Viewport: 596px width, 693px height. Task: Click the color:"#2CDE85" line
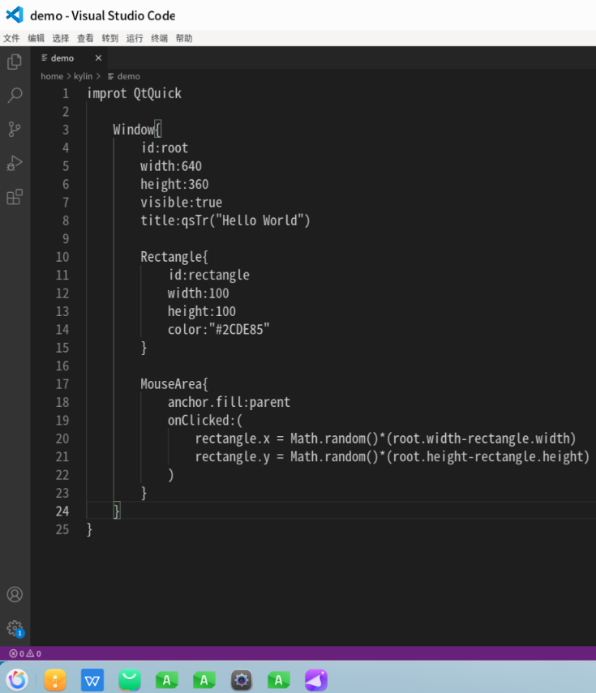[x=218, y=329]
